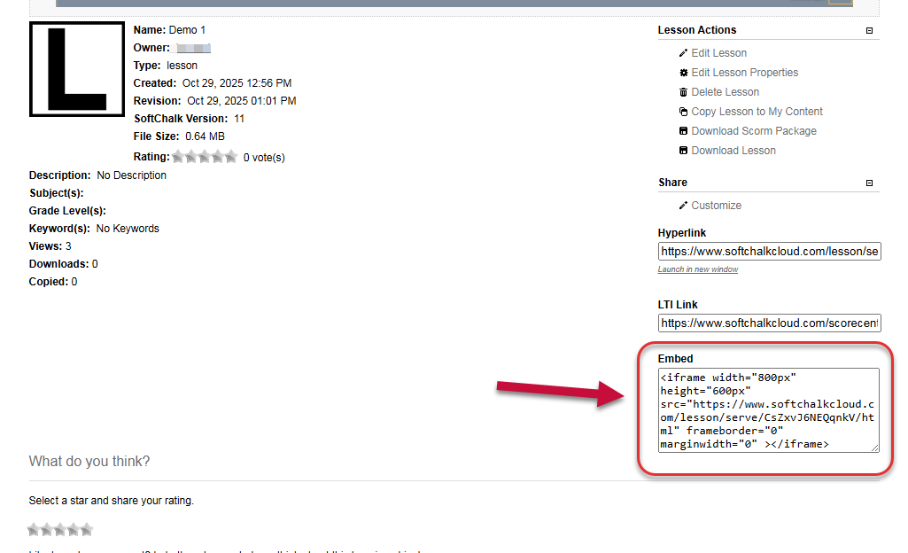Select the embed code text area
The width and height of the screenshot is (908, 553).
coord(769,410)
